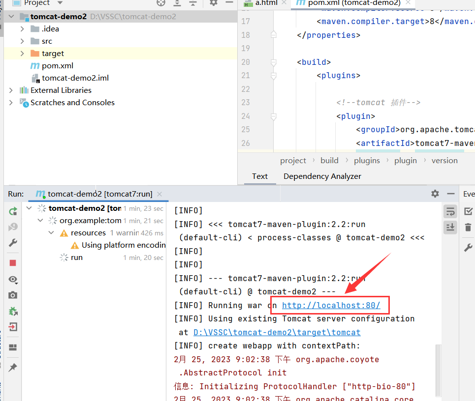Select tomcat-demo2 [tomcat7:run] Run tab
Viewport: 475px width, 401px height.
(x=100, y=194)
